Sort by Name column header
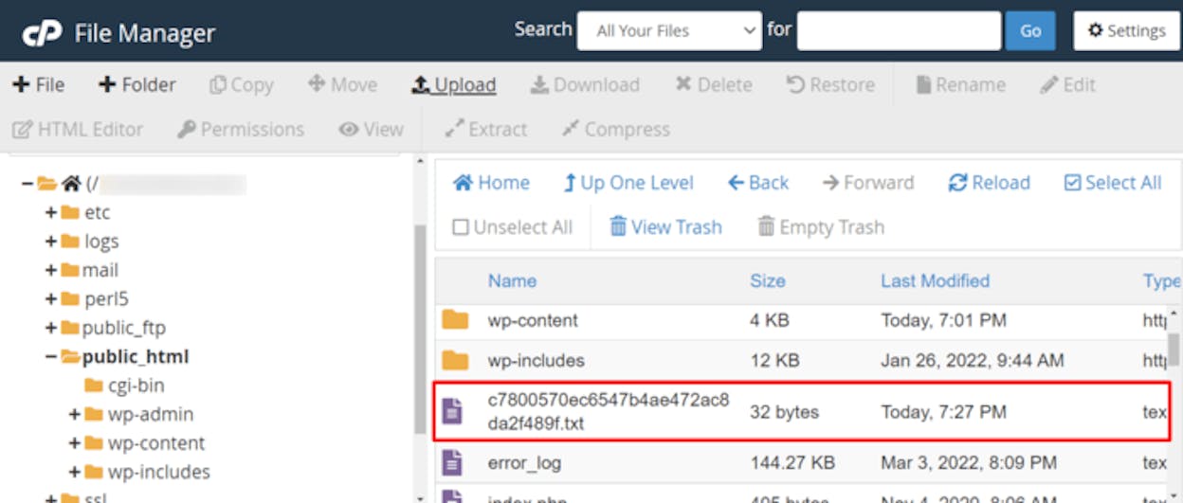Viewport: 1183px width, 503px height. tap(512, 280)
